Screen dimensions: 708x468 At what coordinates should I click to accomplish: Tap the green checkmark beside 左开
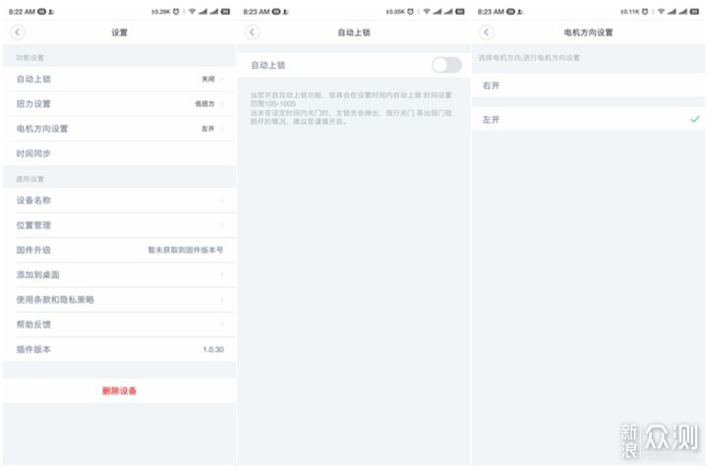coord(694,118)
